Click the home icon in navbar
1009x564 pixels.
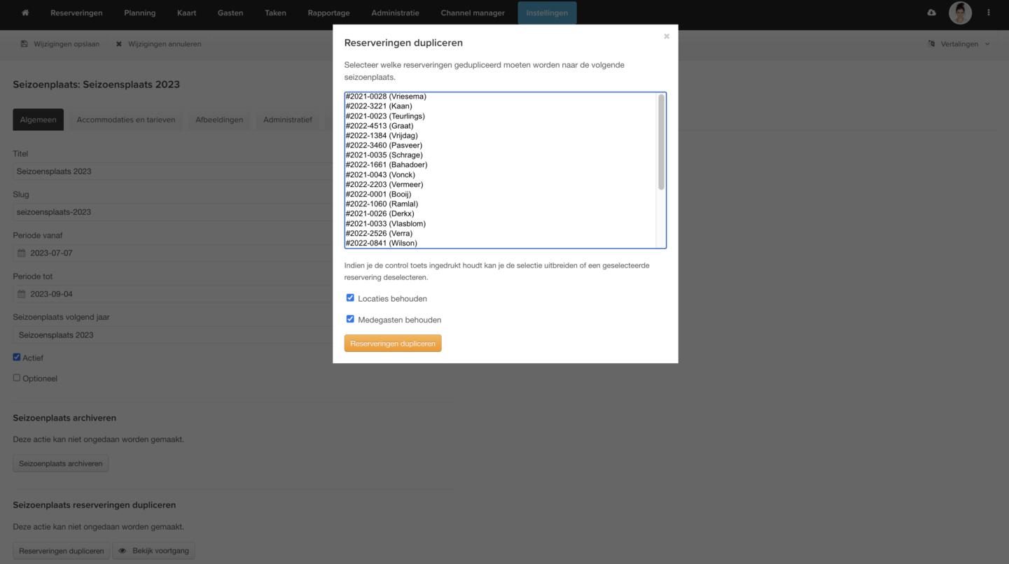click(26, 13)
